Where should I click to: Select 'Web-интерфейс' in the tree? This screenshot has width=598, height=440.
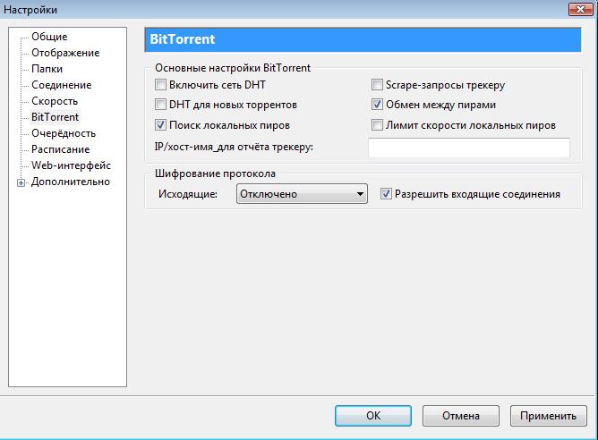click(x=71, y=165)
